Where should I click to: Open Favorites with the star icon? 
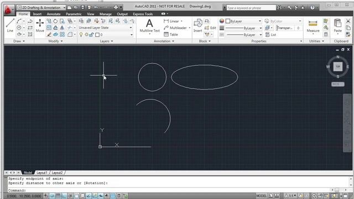pyautogui.click(x=303, y=8)
